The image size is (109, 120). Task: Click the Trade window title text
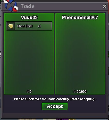click(28, 6)
